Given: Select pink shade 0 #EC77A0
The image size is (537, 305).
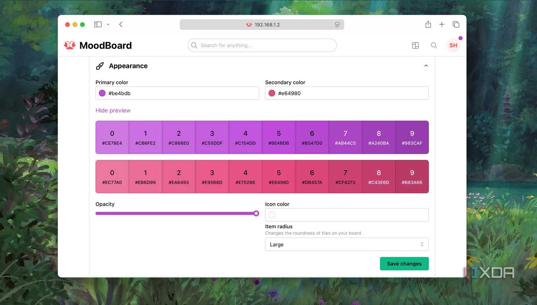Looking at the screenshot, I should (112, 177).
